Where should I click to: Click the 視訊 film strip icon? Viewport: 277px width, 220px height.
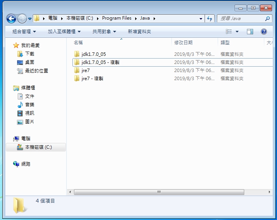point(20,113)
